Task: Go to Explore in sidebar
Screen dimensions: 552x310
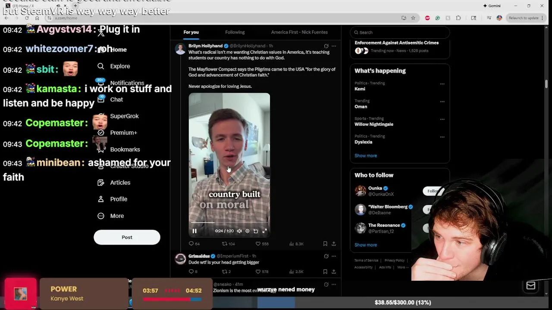Action: click(x=114, y=66)
